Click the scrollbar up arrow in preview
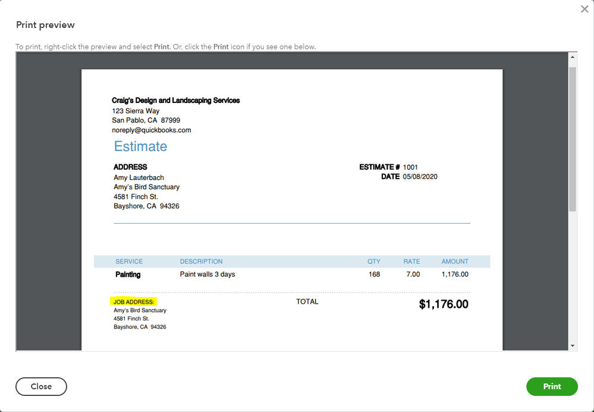The width and height of the screenshot is (594, 412). coord(573,57)
